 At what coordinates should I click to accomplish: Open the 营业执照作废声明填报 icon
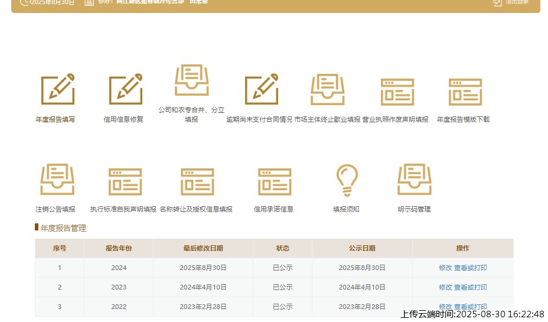click(397, 92)
